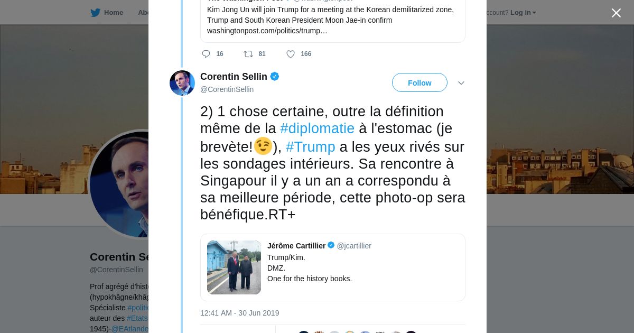Click the Twitter bird Home icon
The height and width of the screenshot is (333, 634).
point(96,13)
